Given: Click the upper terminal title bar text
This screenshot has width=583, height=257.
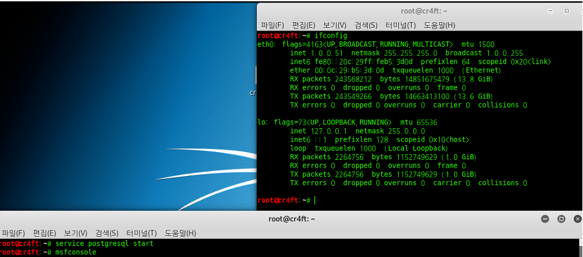Looking at the screenshot, I should click(424, 11).
